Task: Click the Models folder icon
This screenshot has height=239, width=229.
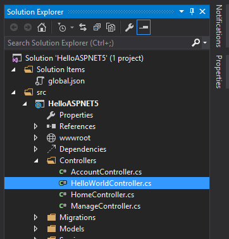Action: pyautogui.click(x=51, y=229)
